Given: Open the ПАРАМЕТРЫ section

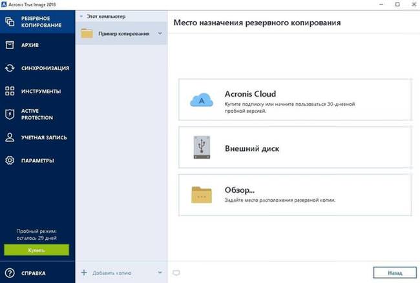Looking at the screenshot, I should click(x=37, y=161).
